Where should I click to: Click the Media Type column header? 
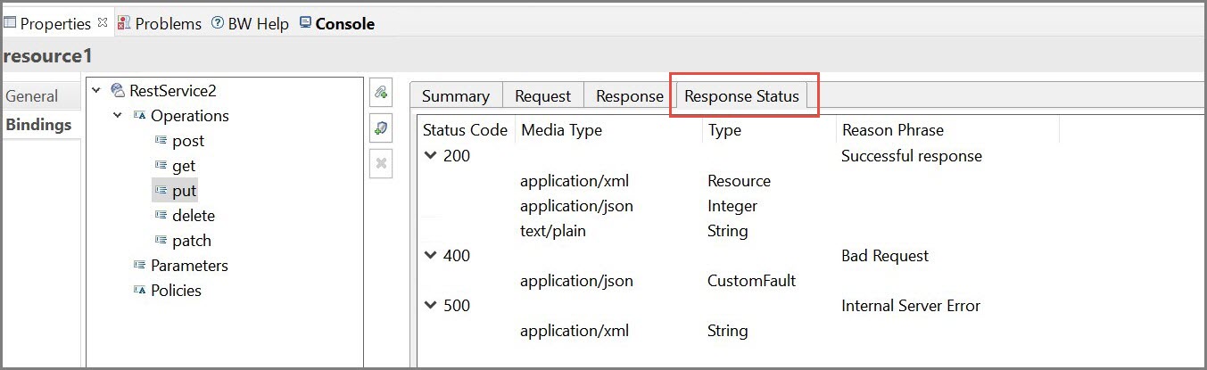tap(561, 130)
